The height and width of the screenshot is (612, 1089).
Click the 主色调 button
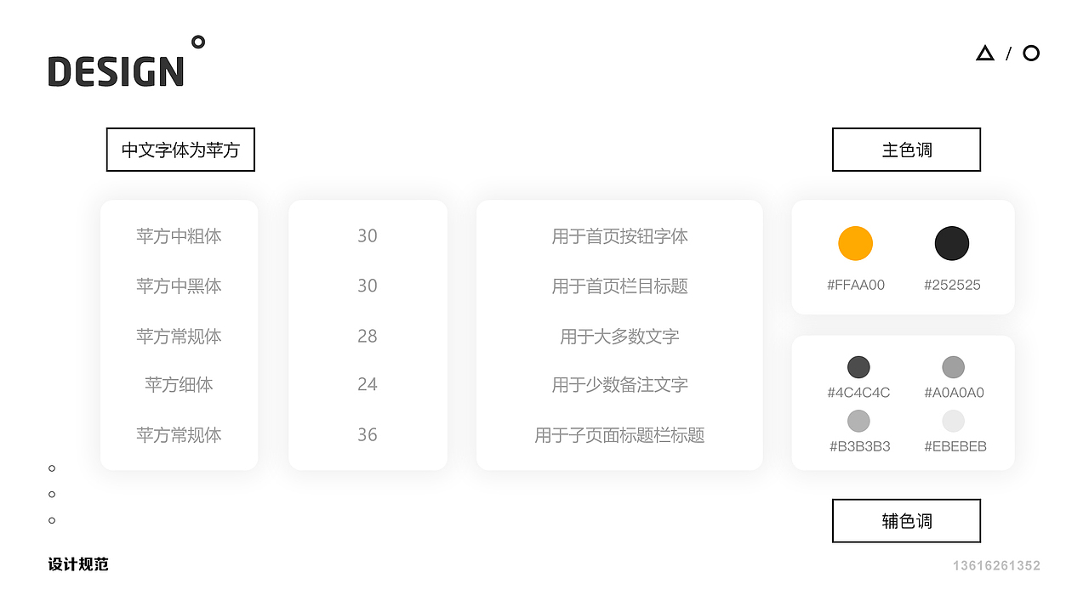coord(906,150)
